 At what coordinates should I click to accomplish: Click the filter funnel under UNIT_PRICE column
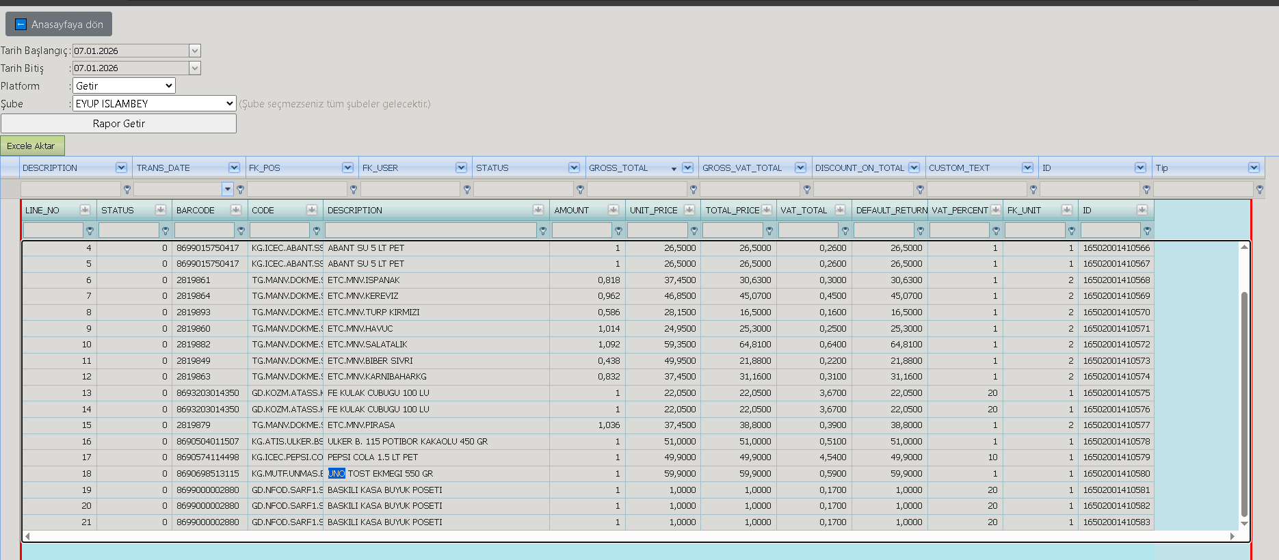[694, 231]
